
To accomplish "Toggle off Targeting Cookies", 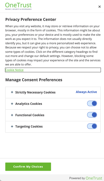I will (92, 126).
